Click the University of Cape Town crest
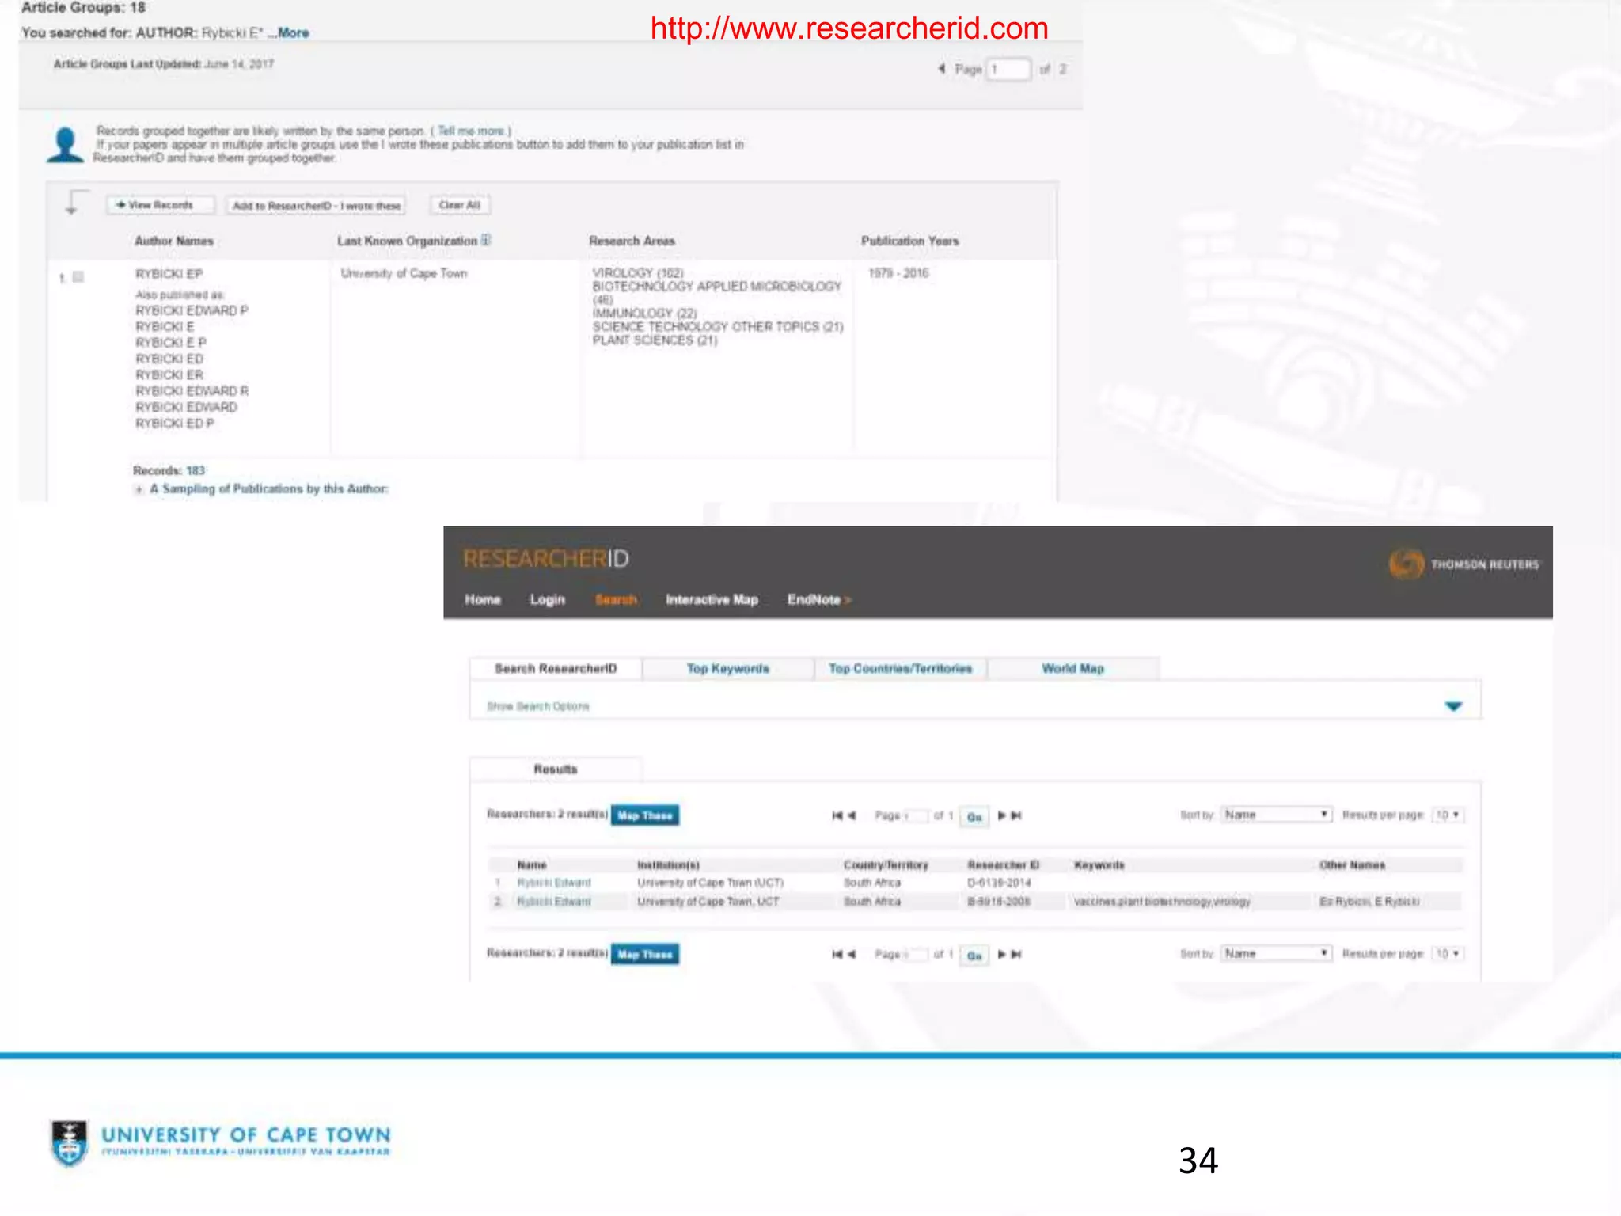Image resolution: width=1621 pixels, height=1216 pixels. [70, 1143]
